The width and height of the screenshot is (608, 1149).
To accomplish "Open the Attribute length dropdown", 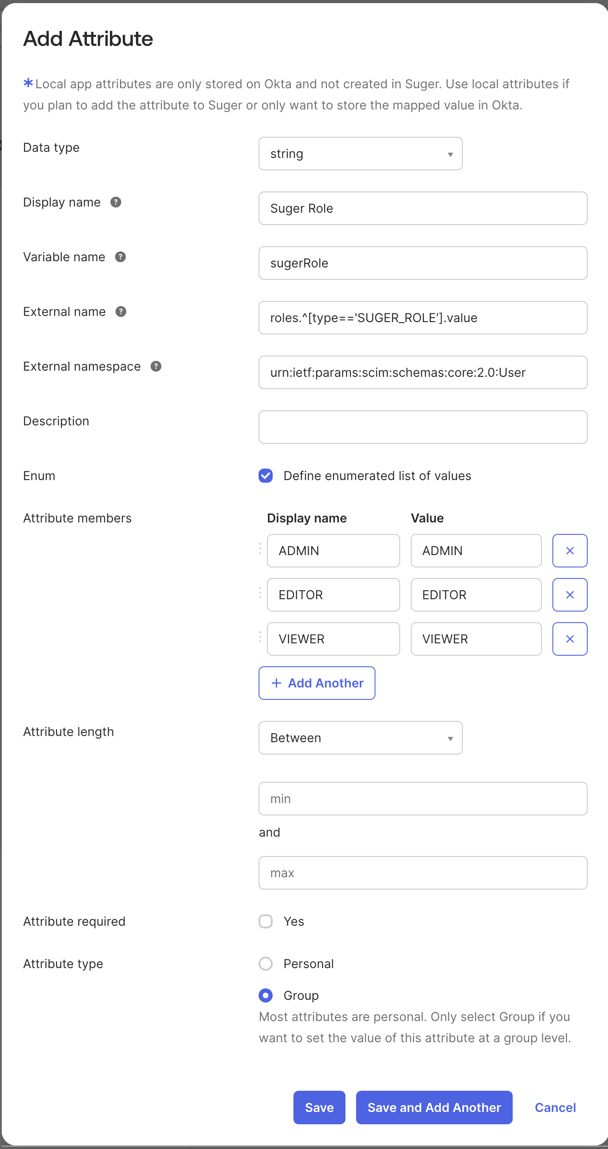I will (x=360, y=737).
